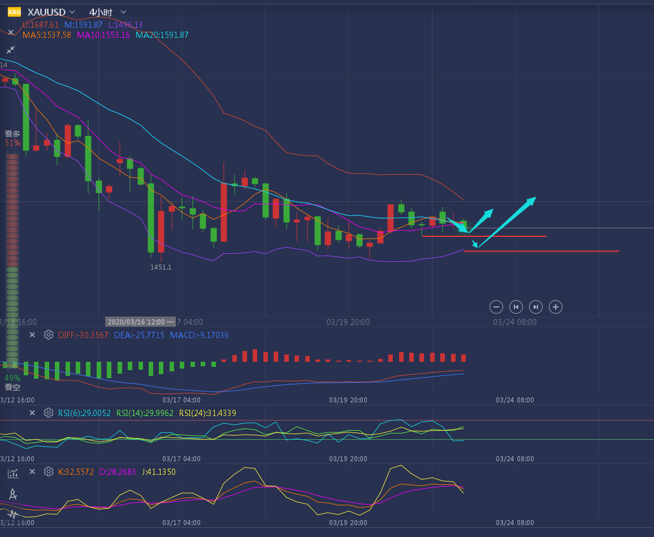Click the 1451.1 low price label
Viewport: 654px width, 537px height.
(x=161, y=267)
